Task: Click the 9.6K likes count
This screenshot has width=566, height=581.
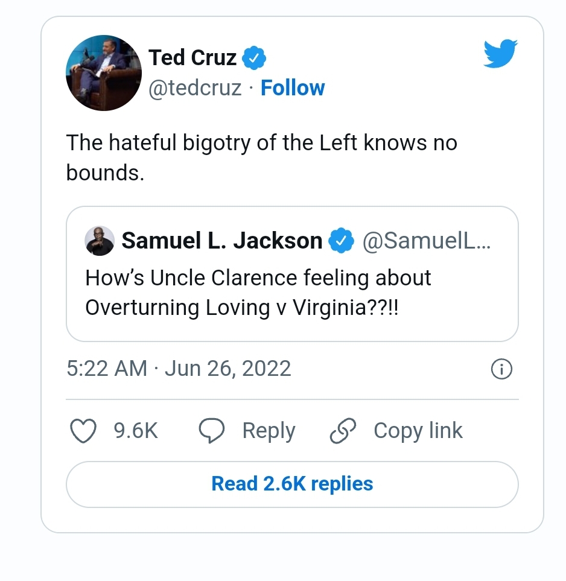Action: pyautogui.click(x=136, y=431)
